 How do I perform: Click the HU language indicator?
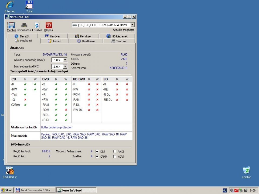[x=225, y=190]
